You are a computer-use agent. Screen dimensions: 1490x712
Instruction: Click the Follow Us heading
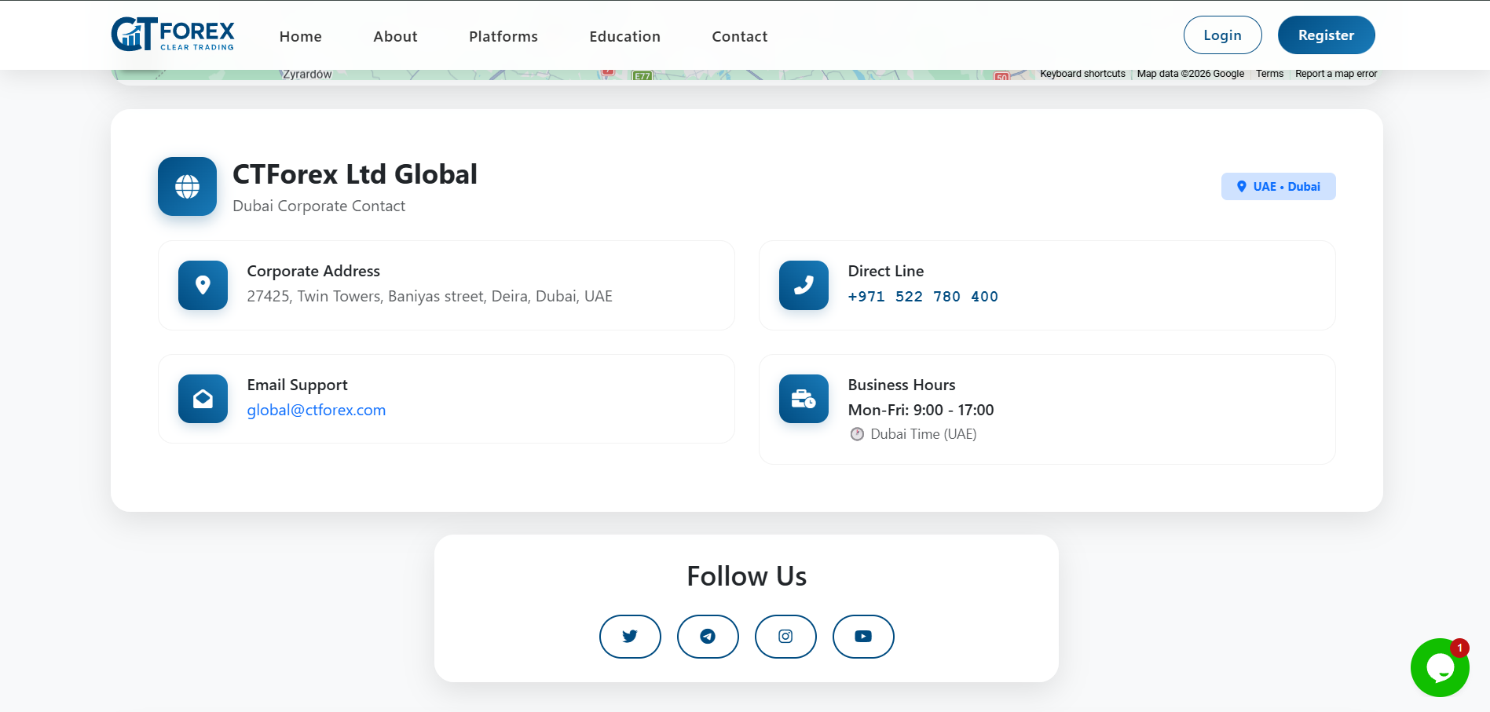pyautogui.click(x=747, y=576)
